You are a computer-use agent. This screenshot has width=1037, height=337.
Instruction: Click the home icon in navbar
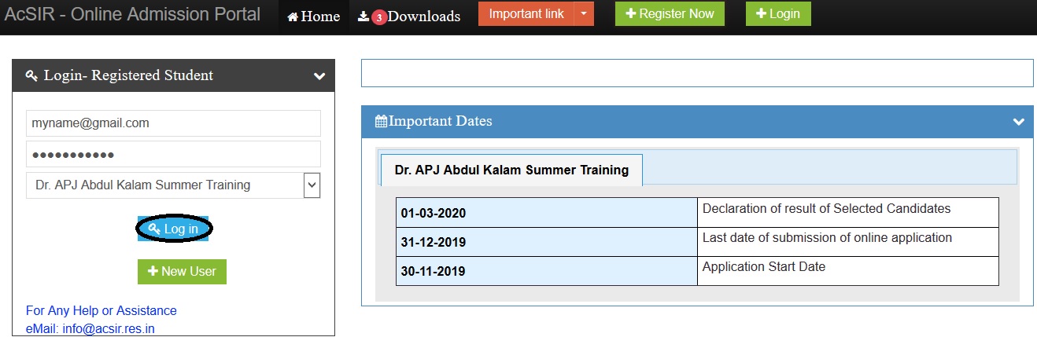pyautogui.click(x=293, y=16)
